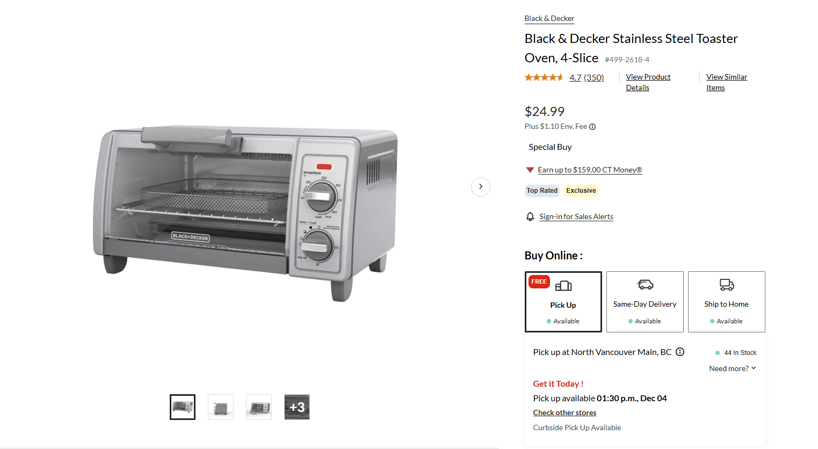Image resolution: width=818 pixels, height=449 pixels.
Task: Click the Same-Day Delivery truck icon
Action: [x=645, y=285]
